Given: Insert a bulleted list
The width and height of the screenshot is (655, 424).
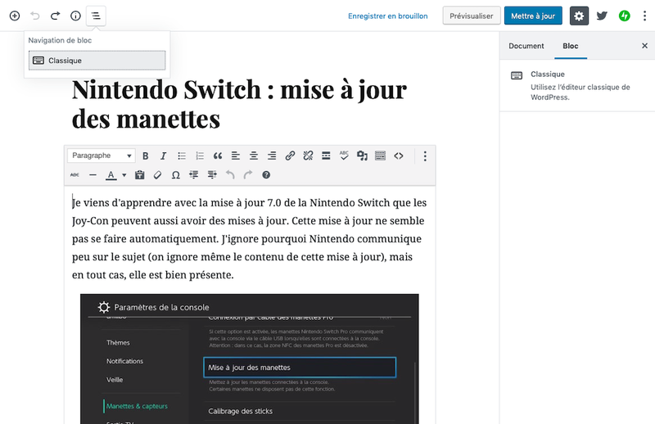Looking at the screenshot, I should pyautogui.click(x=182, y=156).
